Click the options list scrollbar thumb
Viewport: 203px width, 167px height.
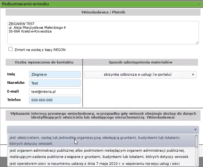[196, 141]
